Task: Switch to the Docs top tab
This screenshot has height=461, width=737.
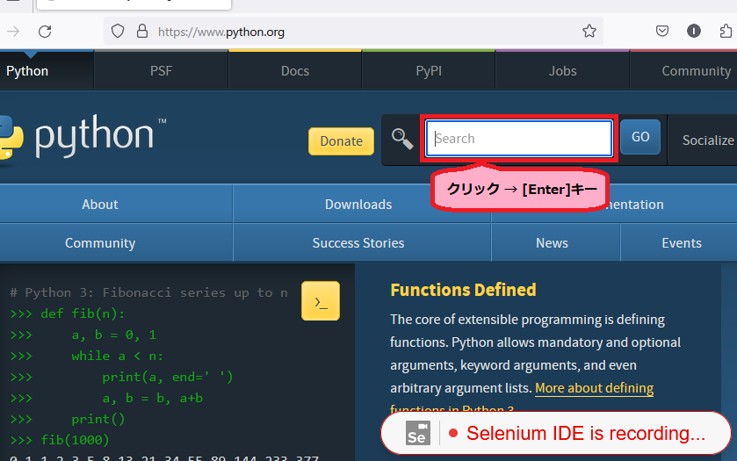Action: point(295,71)
